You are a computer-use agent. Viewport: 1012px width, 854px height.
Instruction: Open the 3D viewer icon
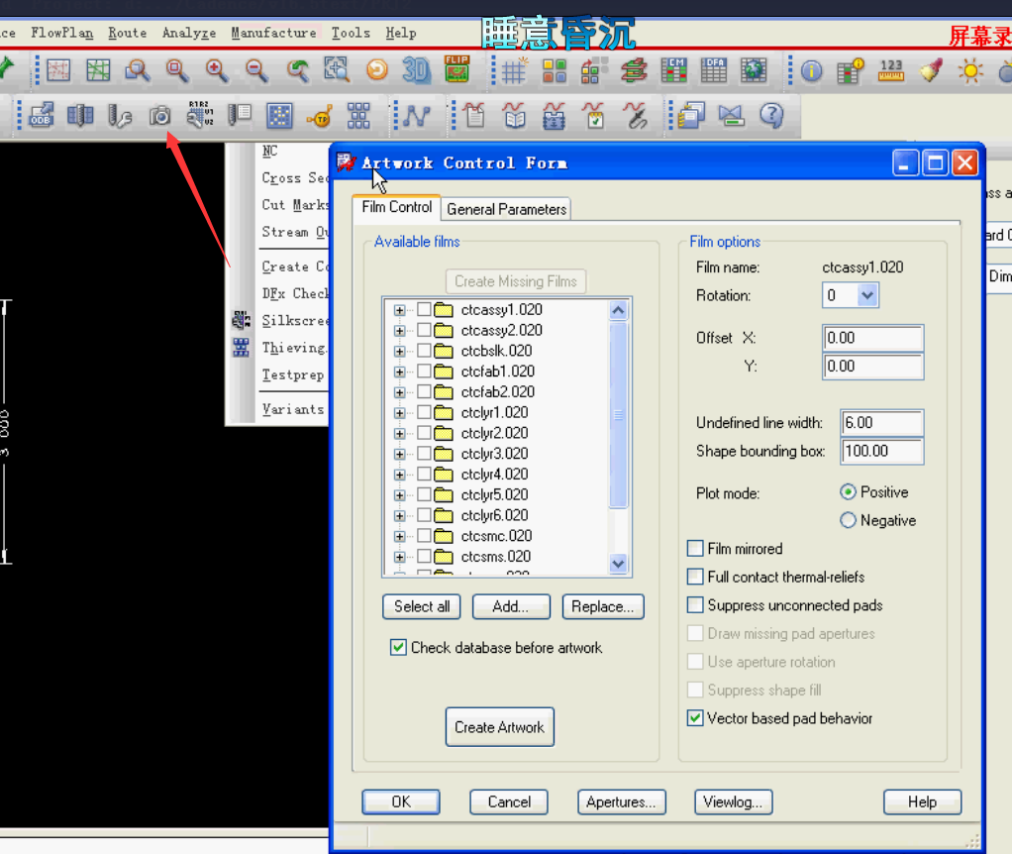[416, 69]
